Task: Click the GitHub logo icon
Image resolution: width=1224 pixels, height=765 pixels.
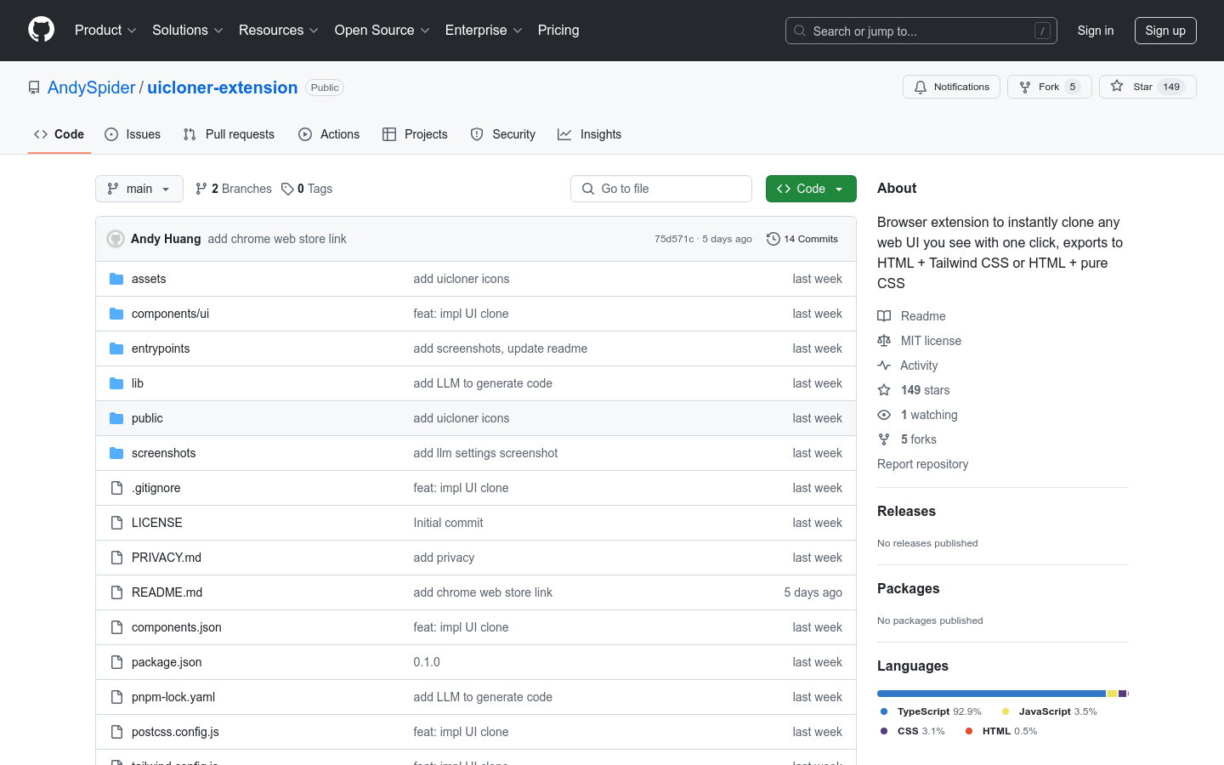Action: (42, 30)
